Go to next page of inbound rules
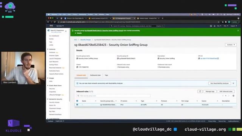242x136 pixels. pyautogui.click(x=229, y=96)
